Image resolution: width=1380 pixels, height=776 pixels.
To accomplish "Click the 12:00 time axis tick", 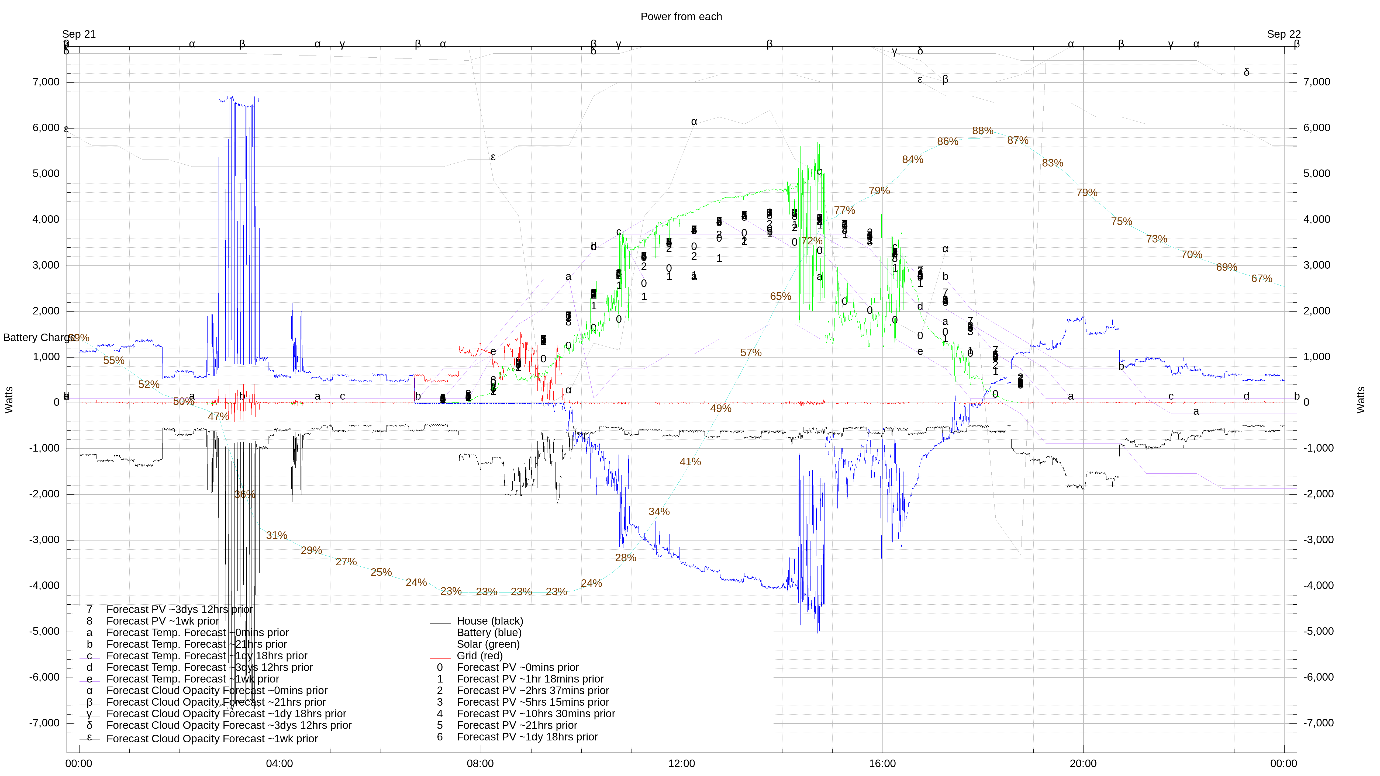I will click(x=681, y=764).
